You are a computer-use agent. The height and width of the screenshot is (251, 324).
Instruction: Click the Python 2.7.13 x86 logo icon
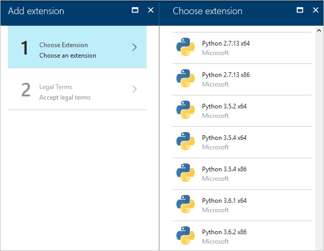[x=186, y=79]
